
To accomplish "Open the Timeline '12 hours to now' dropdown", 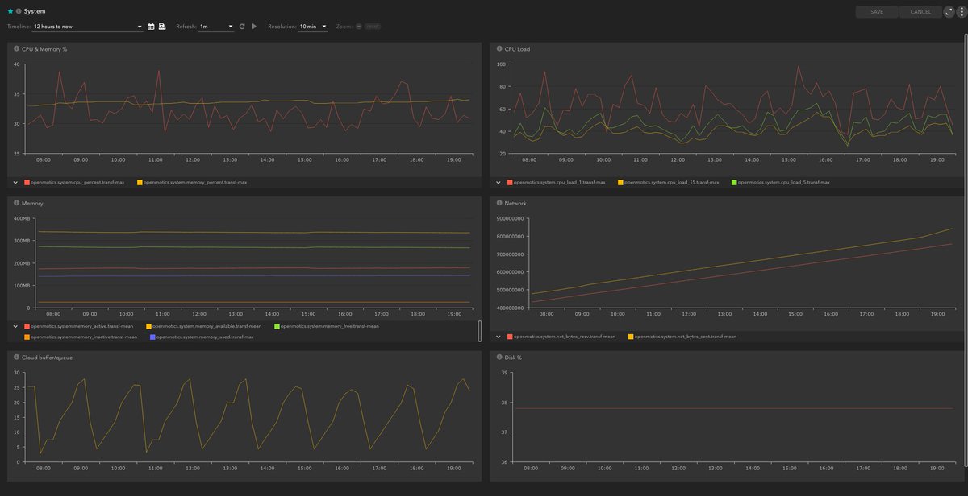I will [88, 27].
